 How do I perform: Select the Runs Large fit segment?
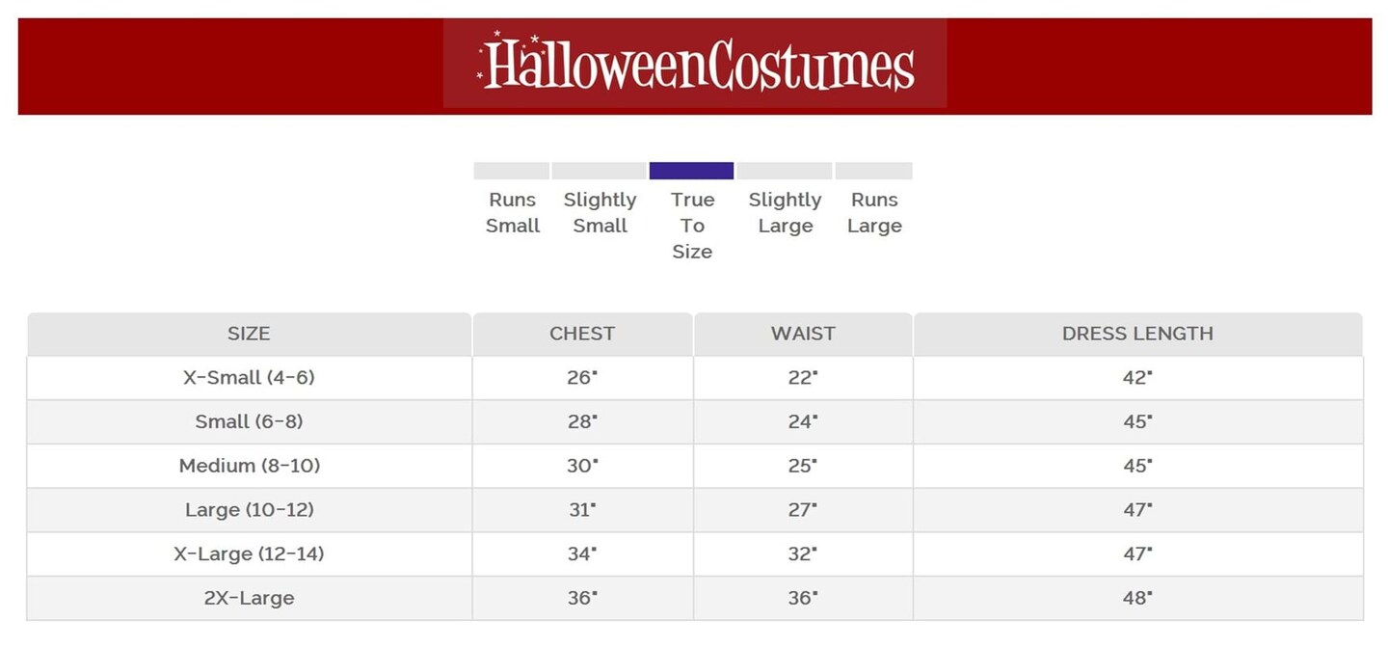click(x=873, y=172)
